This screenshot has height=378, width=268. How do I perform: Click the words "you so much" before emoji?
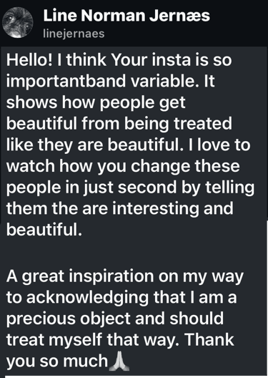56,362
